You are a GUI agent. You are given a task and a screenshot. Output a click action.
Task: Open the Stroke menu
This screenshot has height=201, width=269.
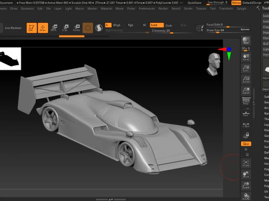coord(188,8)
